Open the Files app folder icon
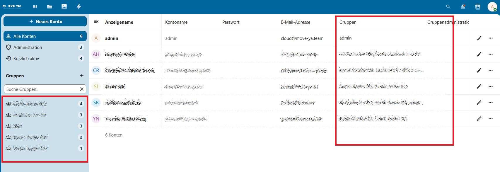 (50, 7)
